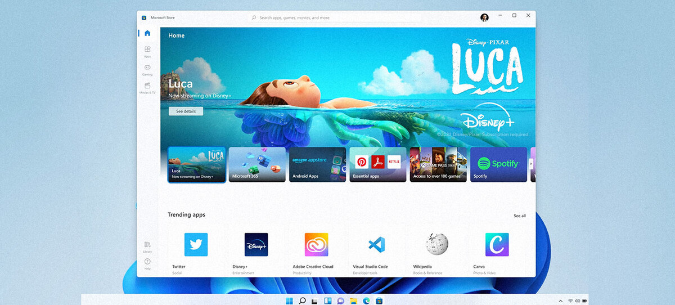Open Movies & TV section in sidebar
The height and width of the screenshot is (305, 675).
click(x=147, y=88)
